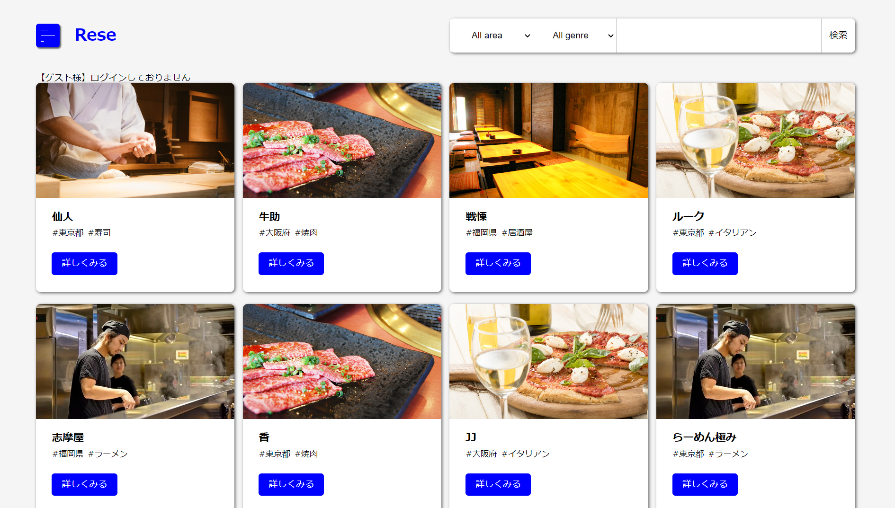Click 詳しくみる for らーめん極み

[x=705, y=484]
